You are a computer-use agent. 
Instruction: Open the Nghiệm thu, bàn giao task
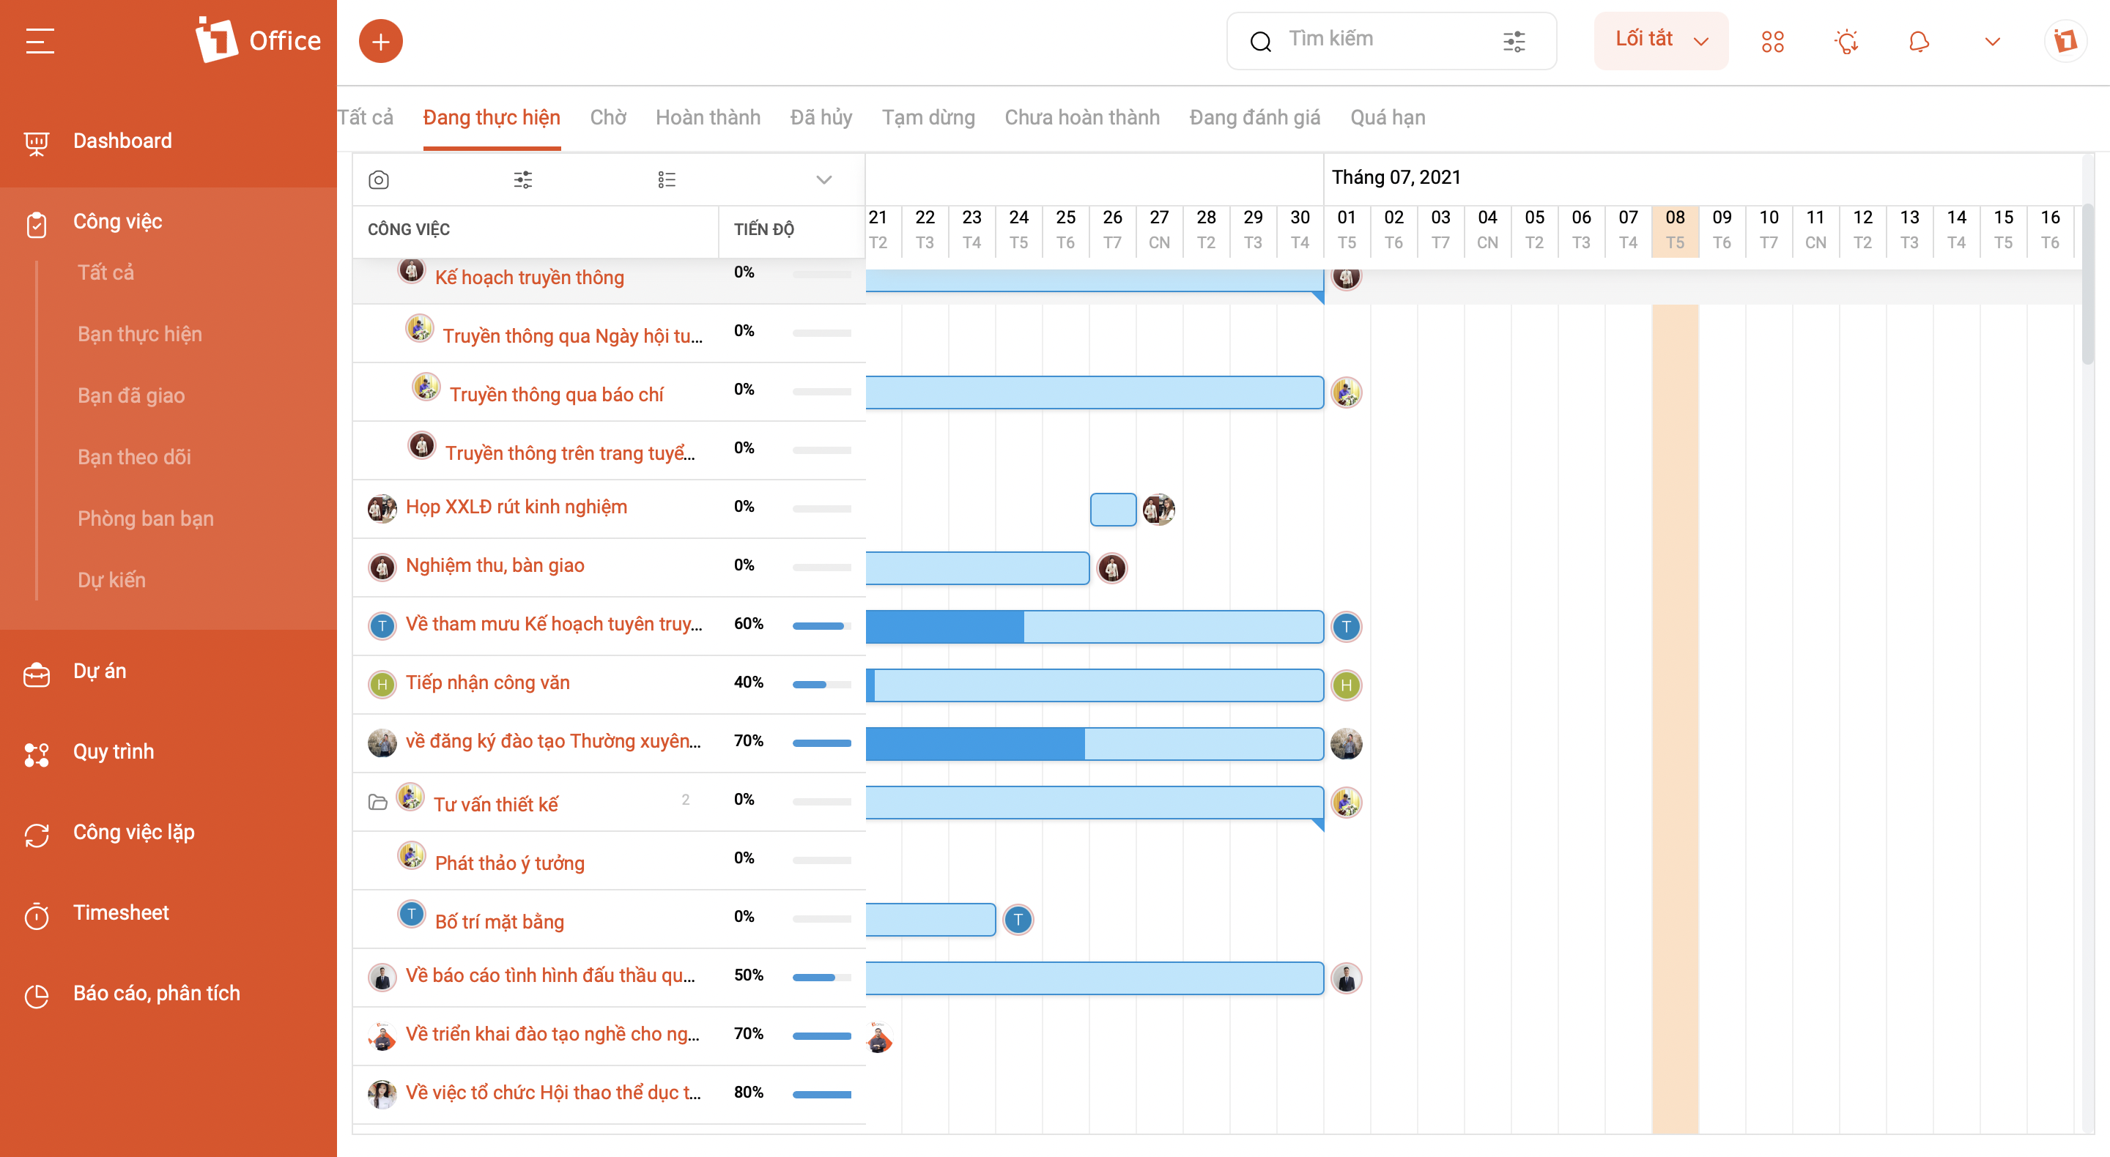pos(495,565)
